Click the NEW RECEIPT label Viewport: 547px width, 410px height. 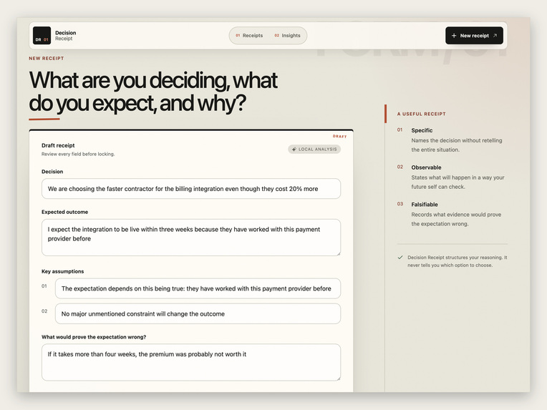(47, 58)
